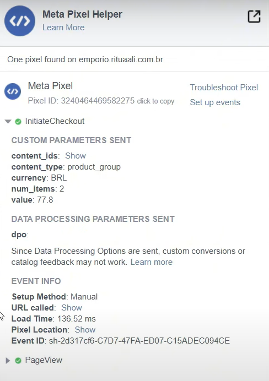Screen dimensions: 269x381
Task: Click the InitiateCheckout event label
Action: tap(55, 121)
